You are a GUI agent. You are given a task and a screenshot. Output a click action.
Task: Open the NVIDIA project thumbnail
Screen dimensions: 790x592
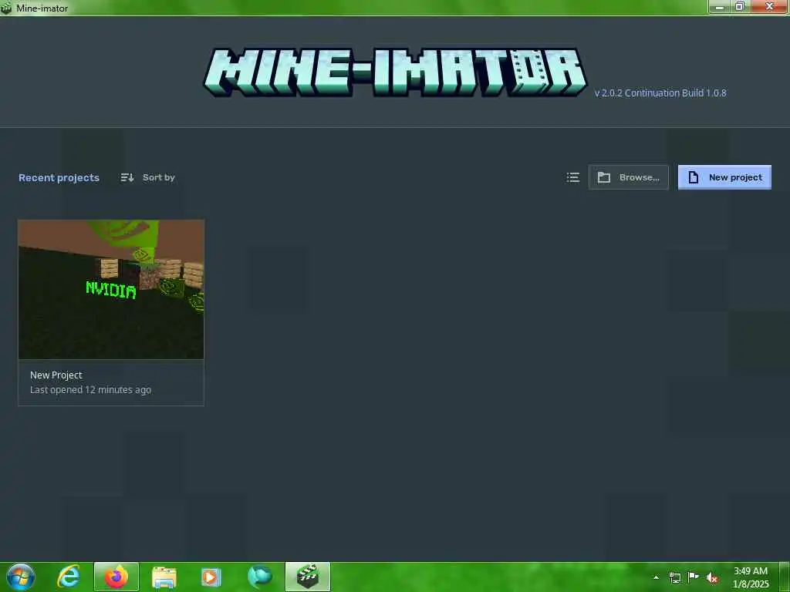click(x=111, y=290)
